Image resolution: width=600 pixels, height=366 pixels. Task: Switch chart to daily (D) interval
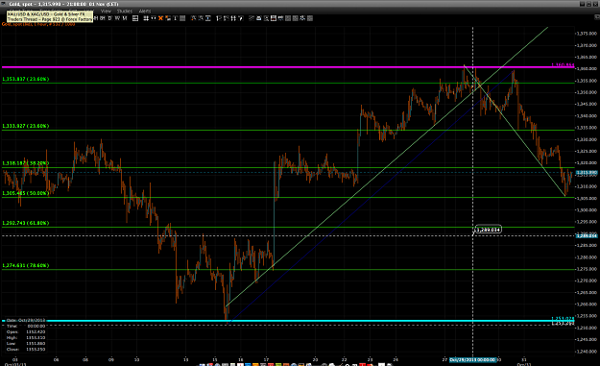coord(109,18)
